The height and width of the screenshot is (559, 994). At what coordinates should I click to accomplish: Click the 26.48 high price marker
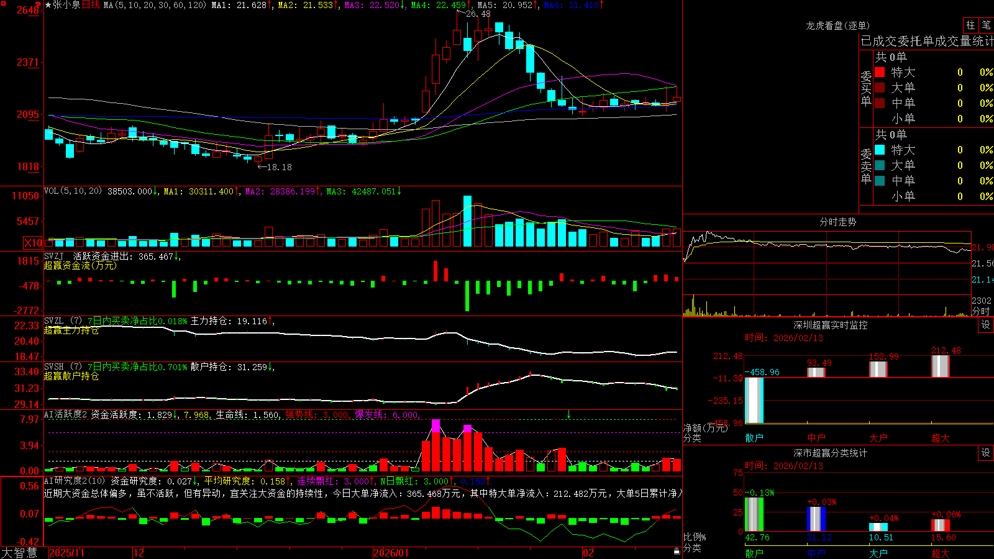tap(478, 14)
